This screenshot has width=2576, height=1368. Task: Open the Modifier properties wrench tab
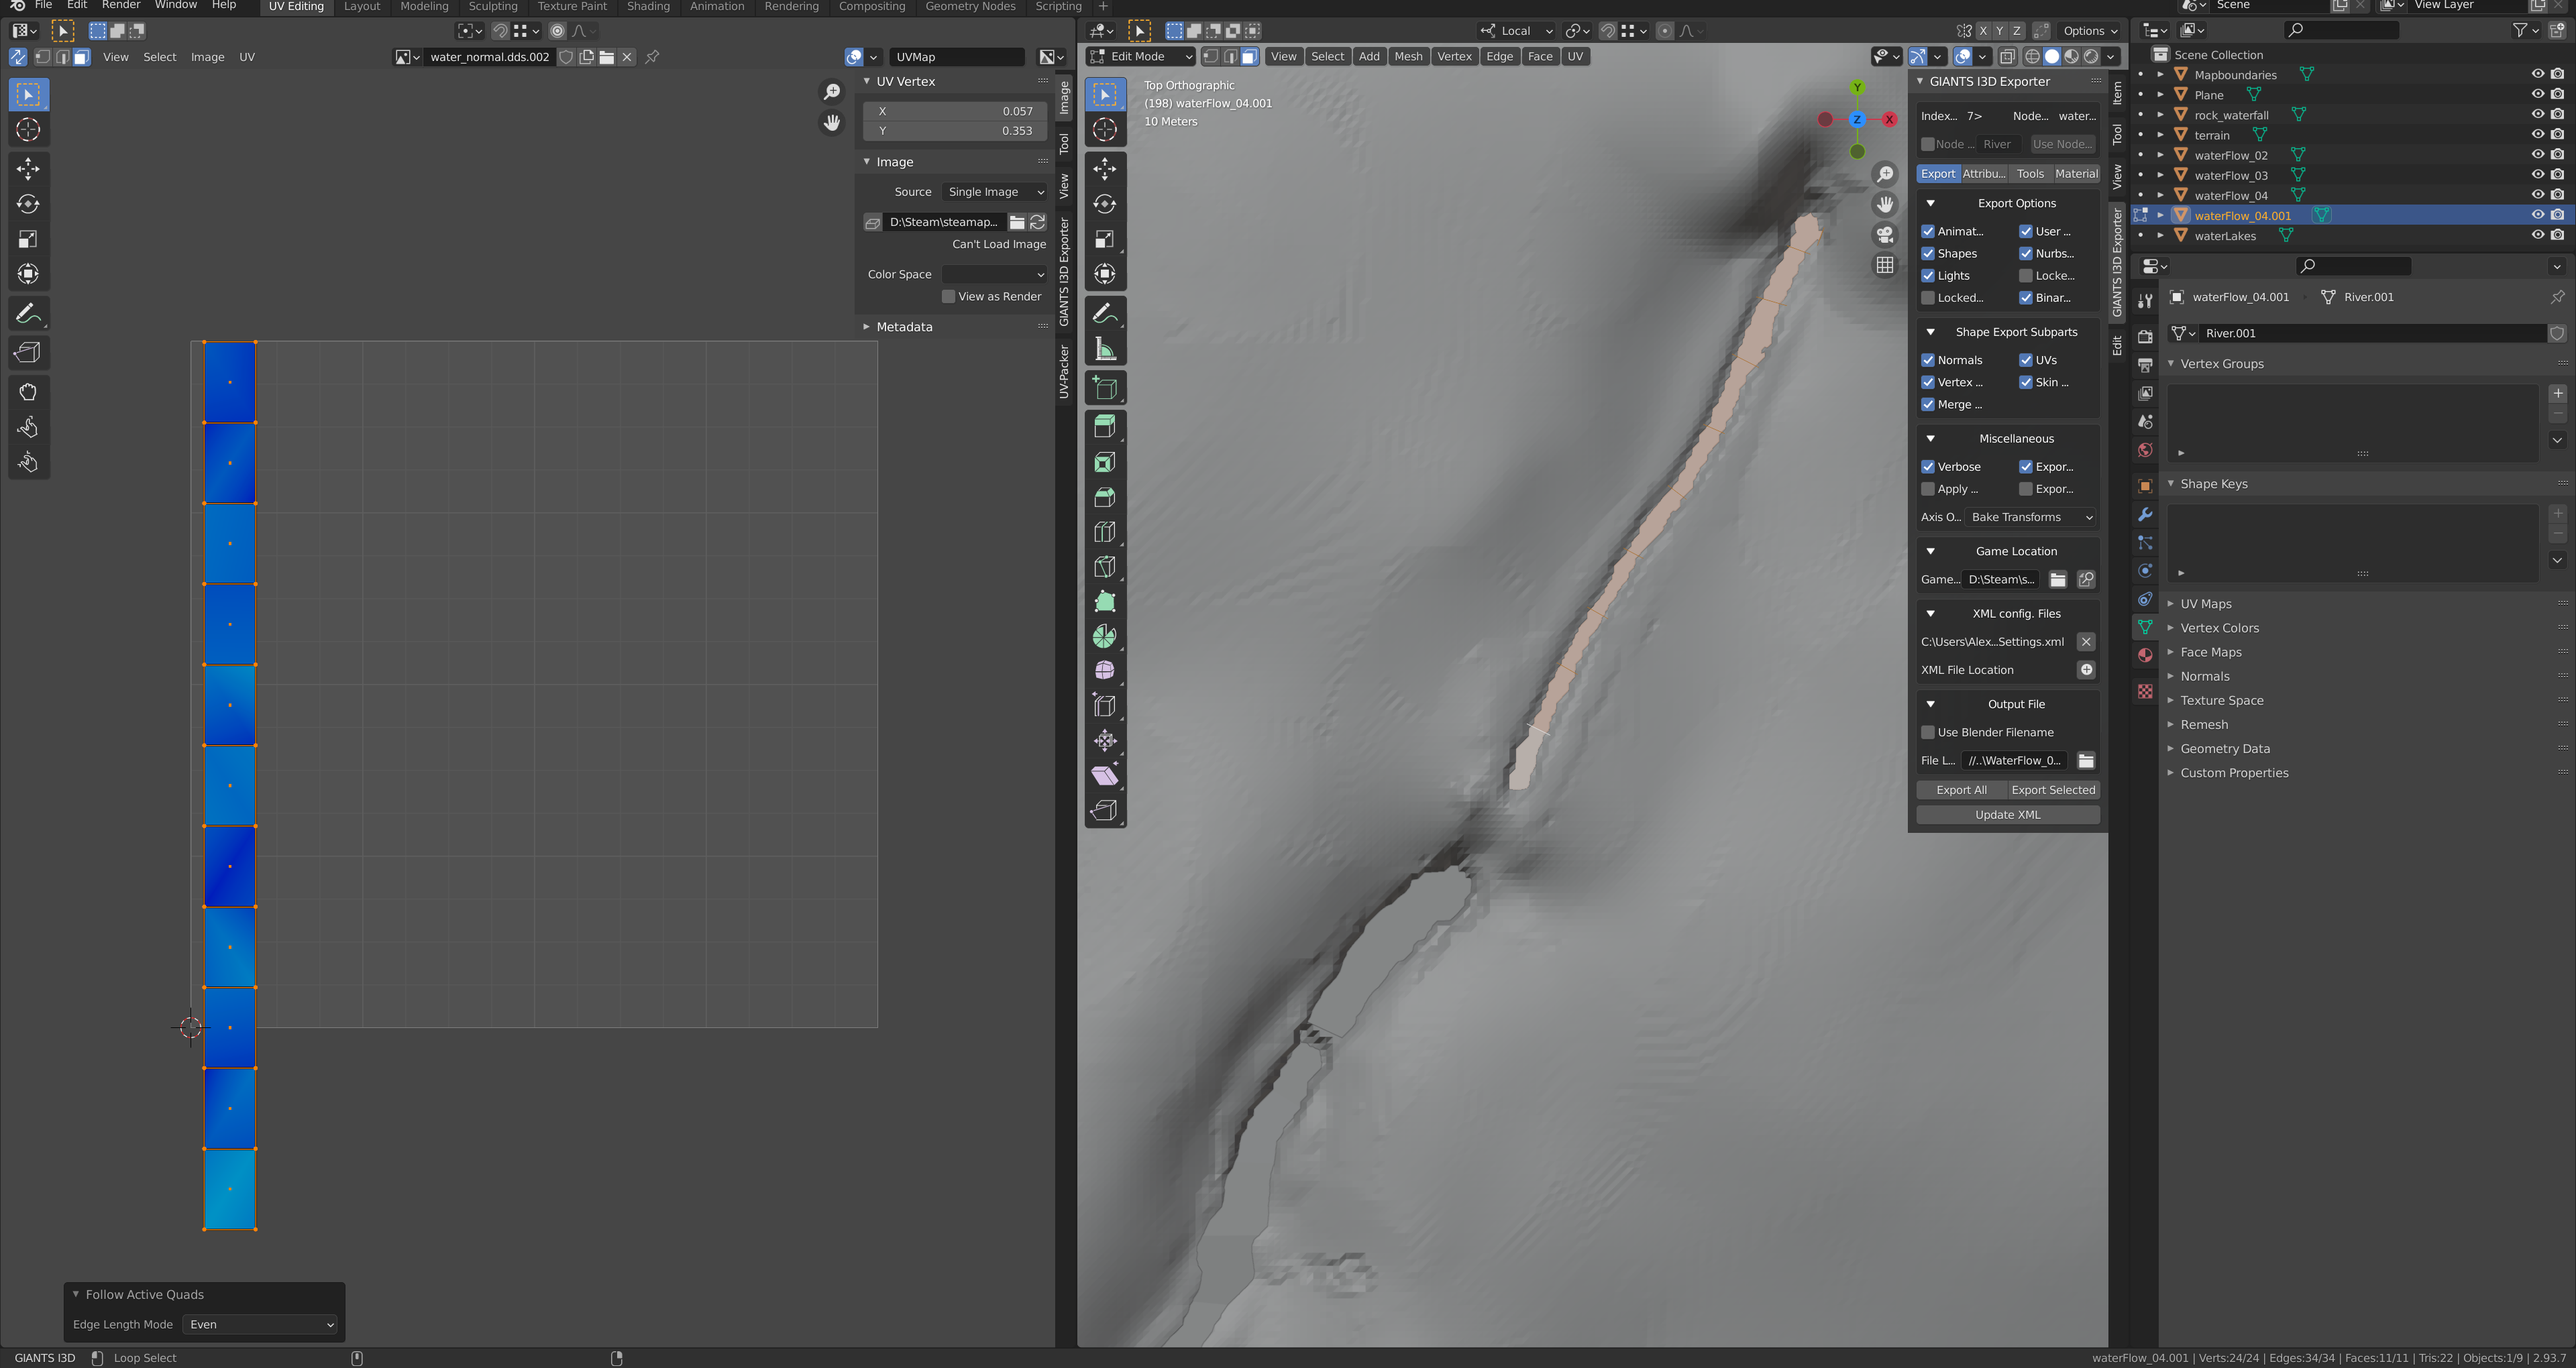tap(2145, 514)
